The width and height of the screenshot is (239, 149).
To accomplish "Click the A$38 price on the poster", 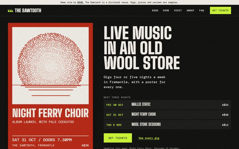I will point(85,145).
